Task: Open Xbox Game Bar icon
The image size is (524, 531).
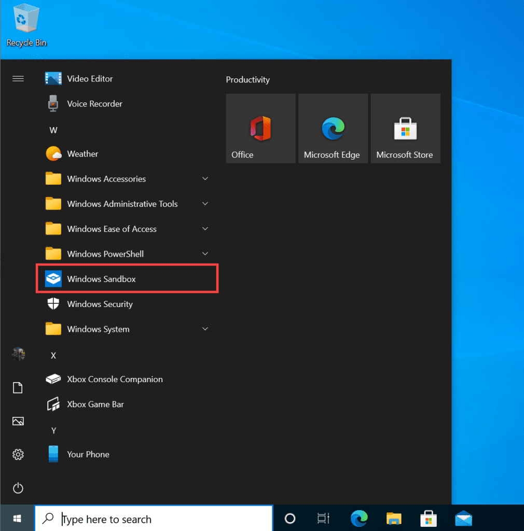Action: tap(53, 404)
